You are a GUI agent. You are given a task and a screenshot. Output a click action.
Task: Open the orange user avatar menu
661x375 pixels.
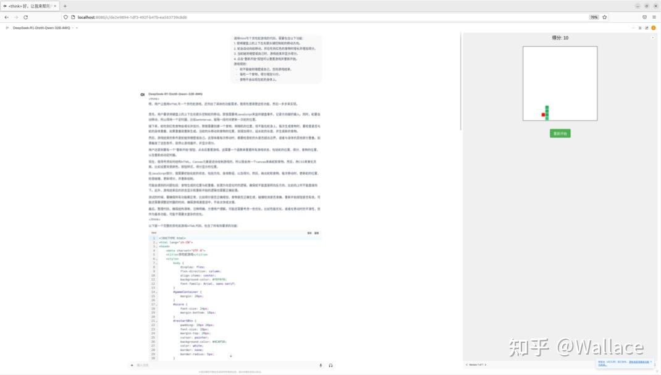654,28
